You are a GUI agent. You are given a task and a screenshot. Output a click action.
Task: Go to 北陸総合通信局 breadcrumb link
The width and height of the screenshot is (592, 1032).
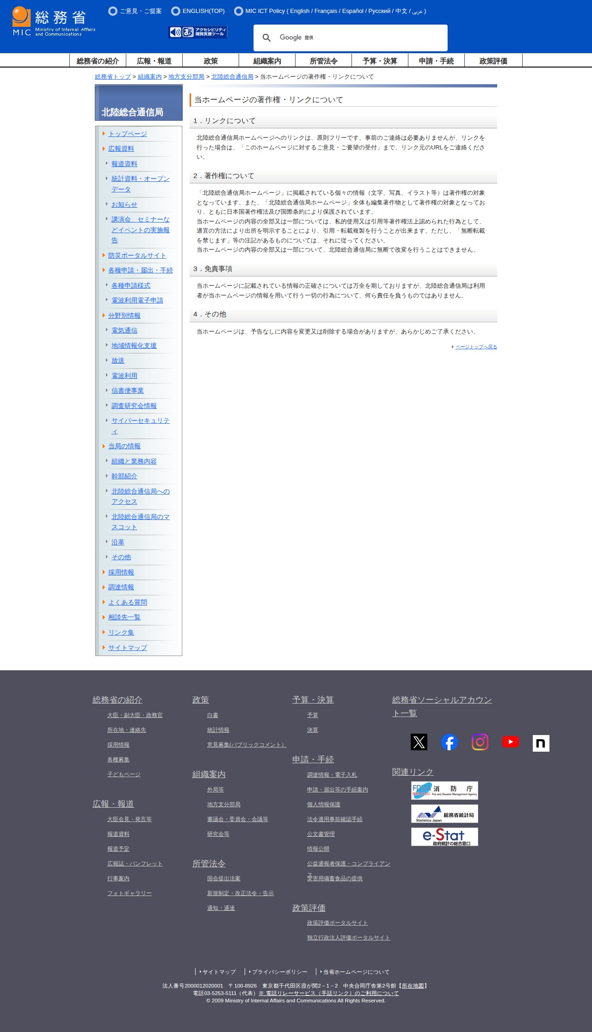232,77
